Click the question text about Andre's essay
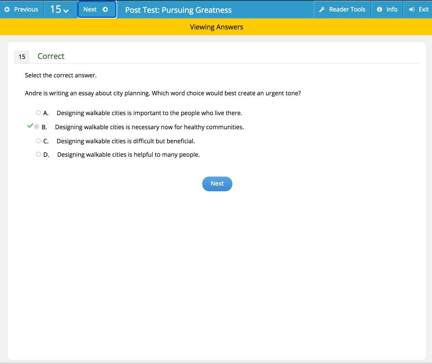The height and width of the screenshot is (364, 432). pyautogui.click(x=163, y=93)
